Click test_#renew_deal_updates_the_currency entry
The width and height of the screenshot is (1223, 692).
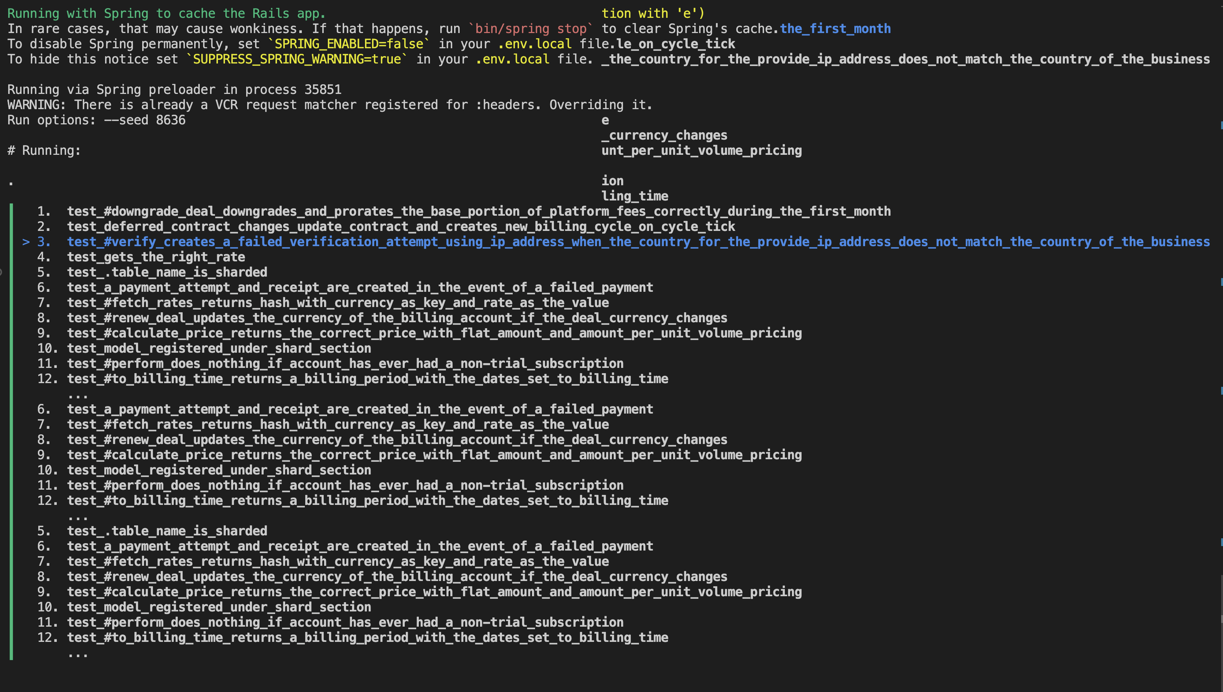click(x=397, y=317)
